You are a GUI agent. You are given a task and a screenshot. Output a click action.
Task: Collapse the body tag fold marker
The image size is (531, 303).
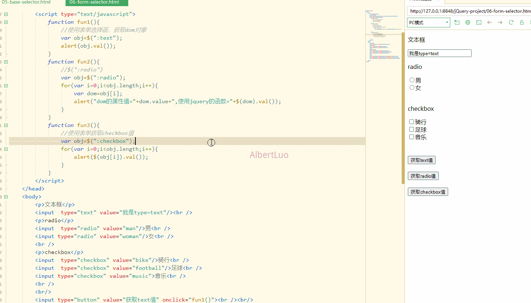(x=6, y=197)
